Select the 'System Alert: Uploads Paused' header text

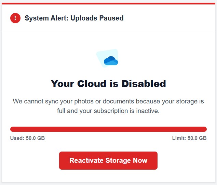[74, 18]
